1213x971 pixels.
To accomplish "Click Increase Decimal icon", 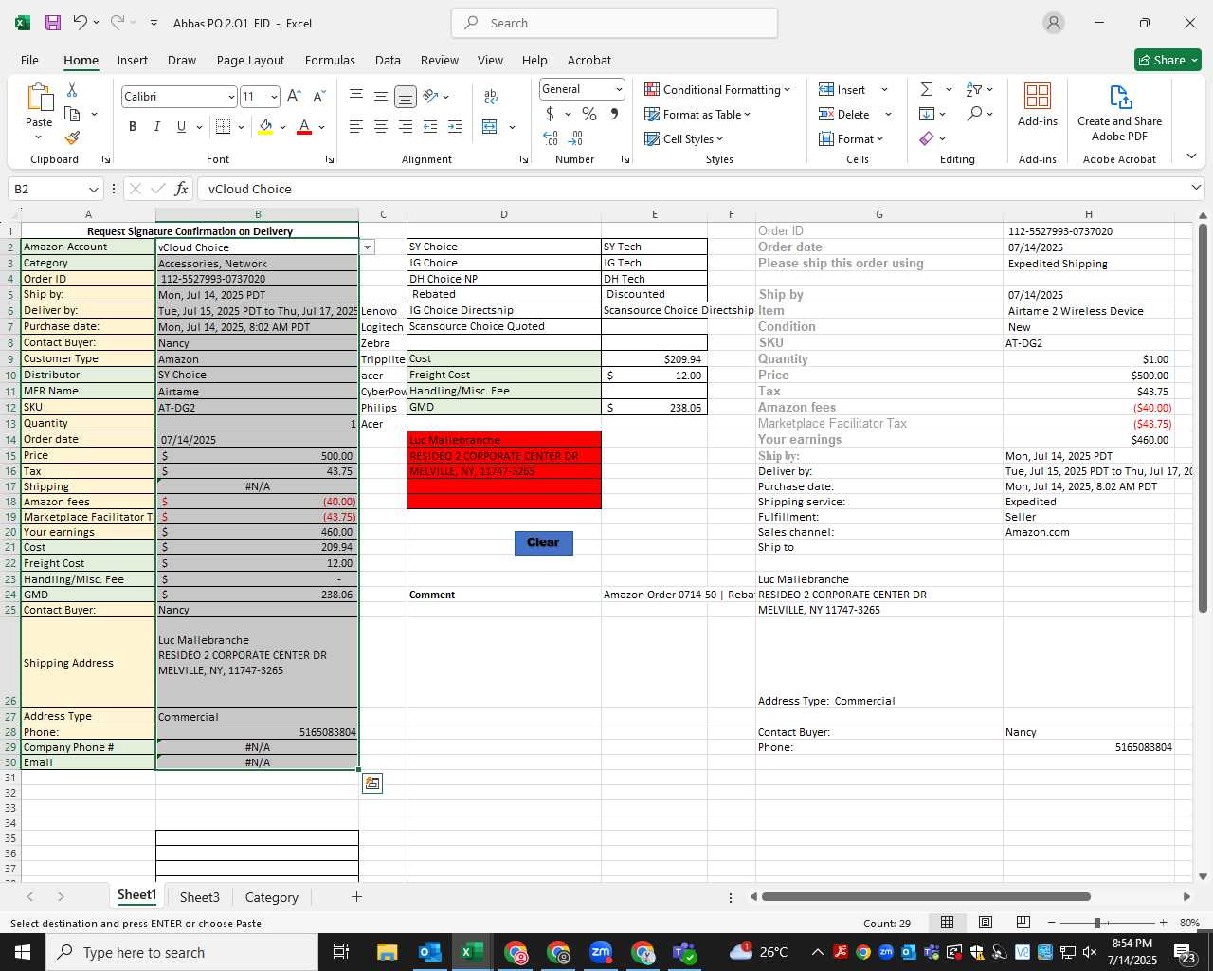I will point(551,138).
